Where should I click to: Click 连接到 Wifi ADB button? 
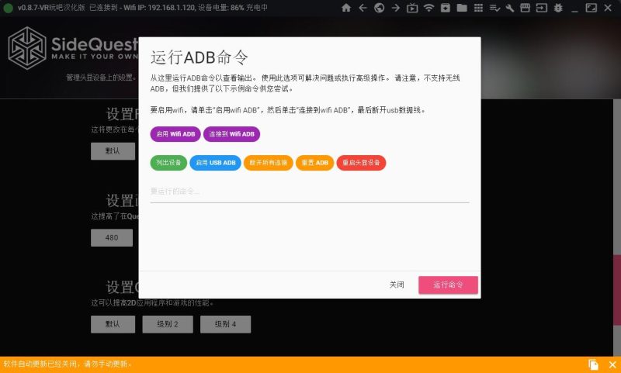coord(231,134)
